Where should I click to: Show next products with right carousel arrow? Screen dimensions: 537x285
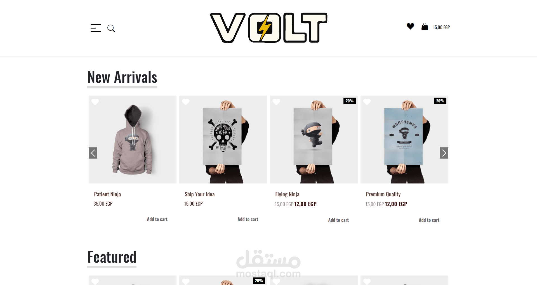tap(444, 153)
